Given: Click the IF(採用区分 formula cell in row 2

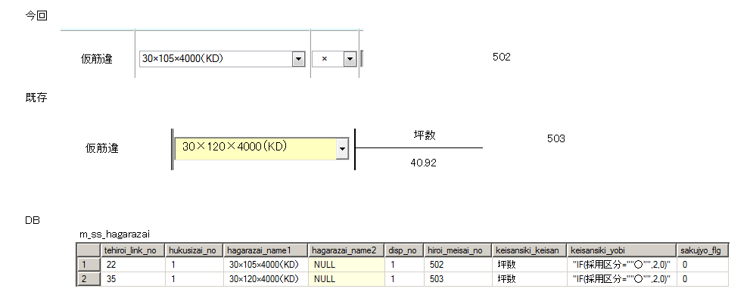Looking at the screenshot, I should (622, 279).
